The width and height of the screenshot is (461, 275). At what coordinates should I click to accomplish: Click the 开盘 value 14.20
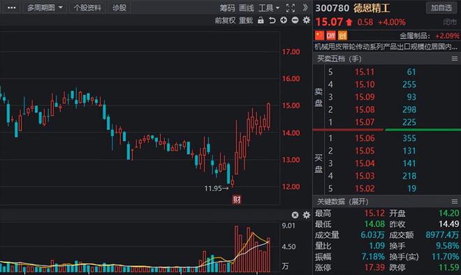[448, 214]
